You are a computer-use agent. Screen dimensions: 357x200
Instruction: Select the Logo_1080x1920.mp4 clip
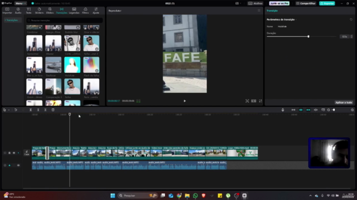coord(243,153)
